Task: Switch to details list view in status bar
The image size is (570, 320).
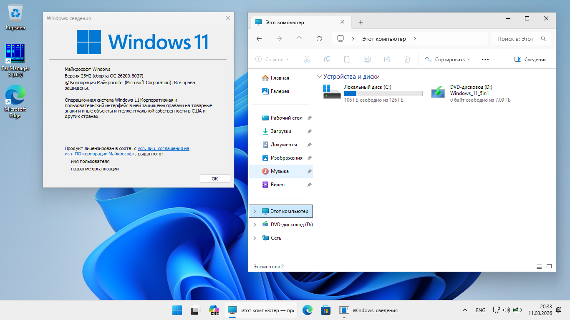Action: click(539, 267)
